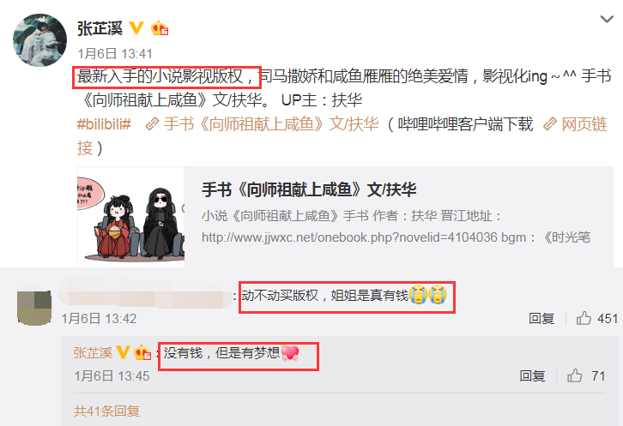The image size is (623, 426).
Task: Open the 张芷溪 username at post top
Action: (x=100, y=28)
